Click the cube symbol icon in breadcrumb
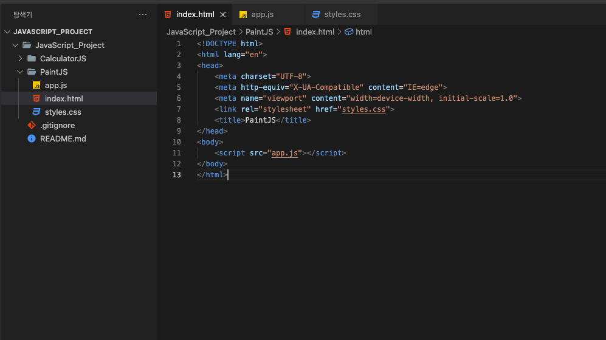Image resolution: width=606 pixels, height=340 pixels. point(349,32)
